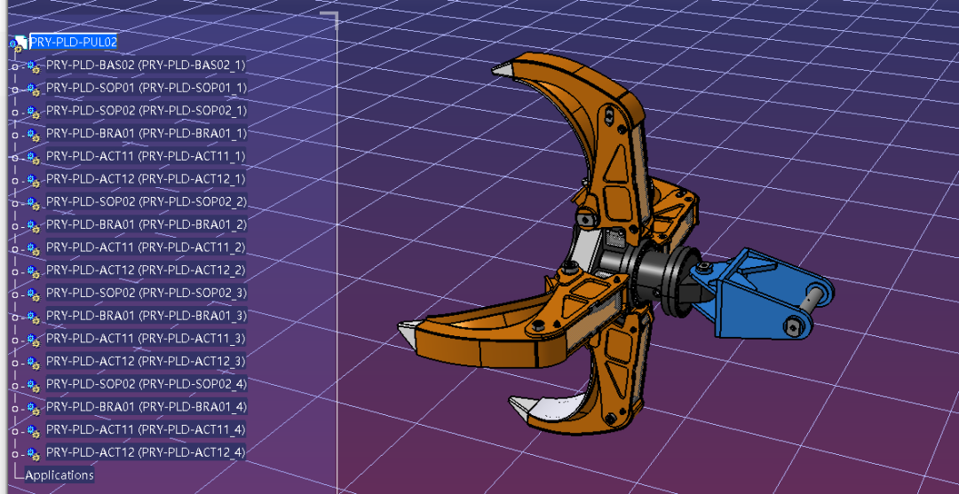Click the icon of PRY-PLD-ACT11_3
Viewport: 959px width, 494px height.
click(x=33, y=340)
